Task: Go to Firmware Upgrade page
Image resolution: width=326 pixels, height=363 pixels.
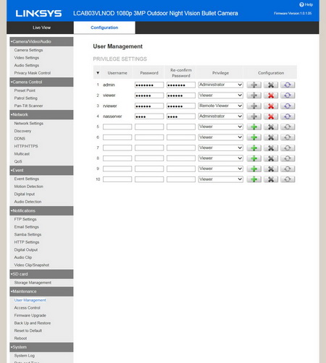Action: pos(30,315)
